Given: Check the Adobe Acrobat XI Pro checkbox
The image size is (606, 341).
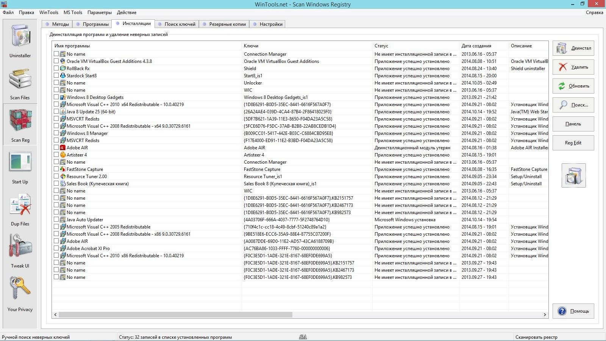Looking at the screenshot, I should click(x=56, y=248).
